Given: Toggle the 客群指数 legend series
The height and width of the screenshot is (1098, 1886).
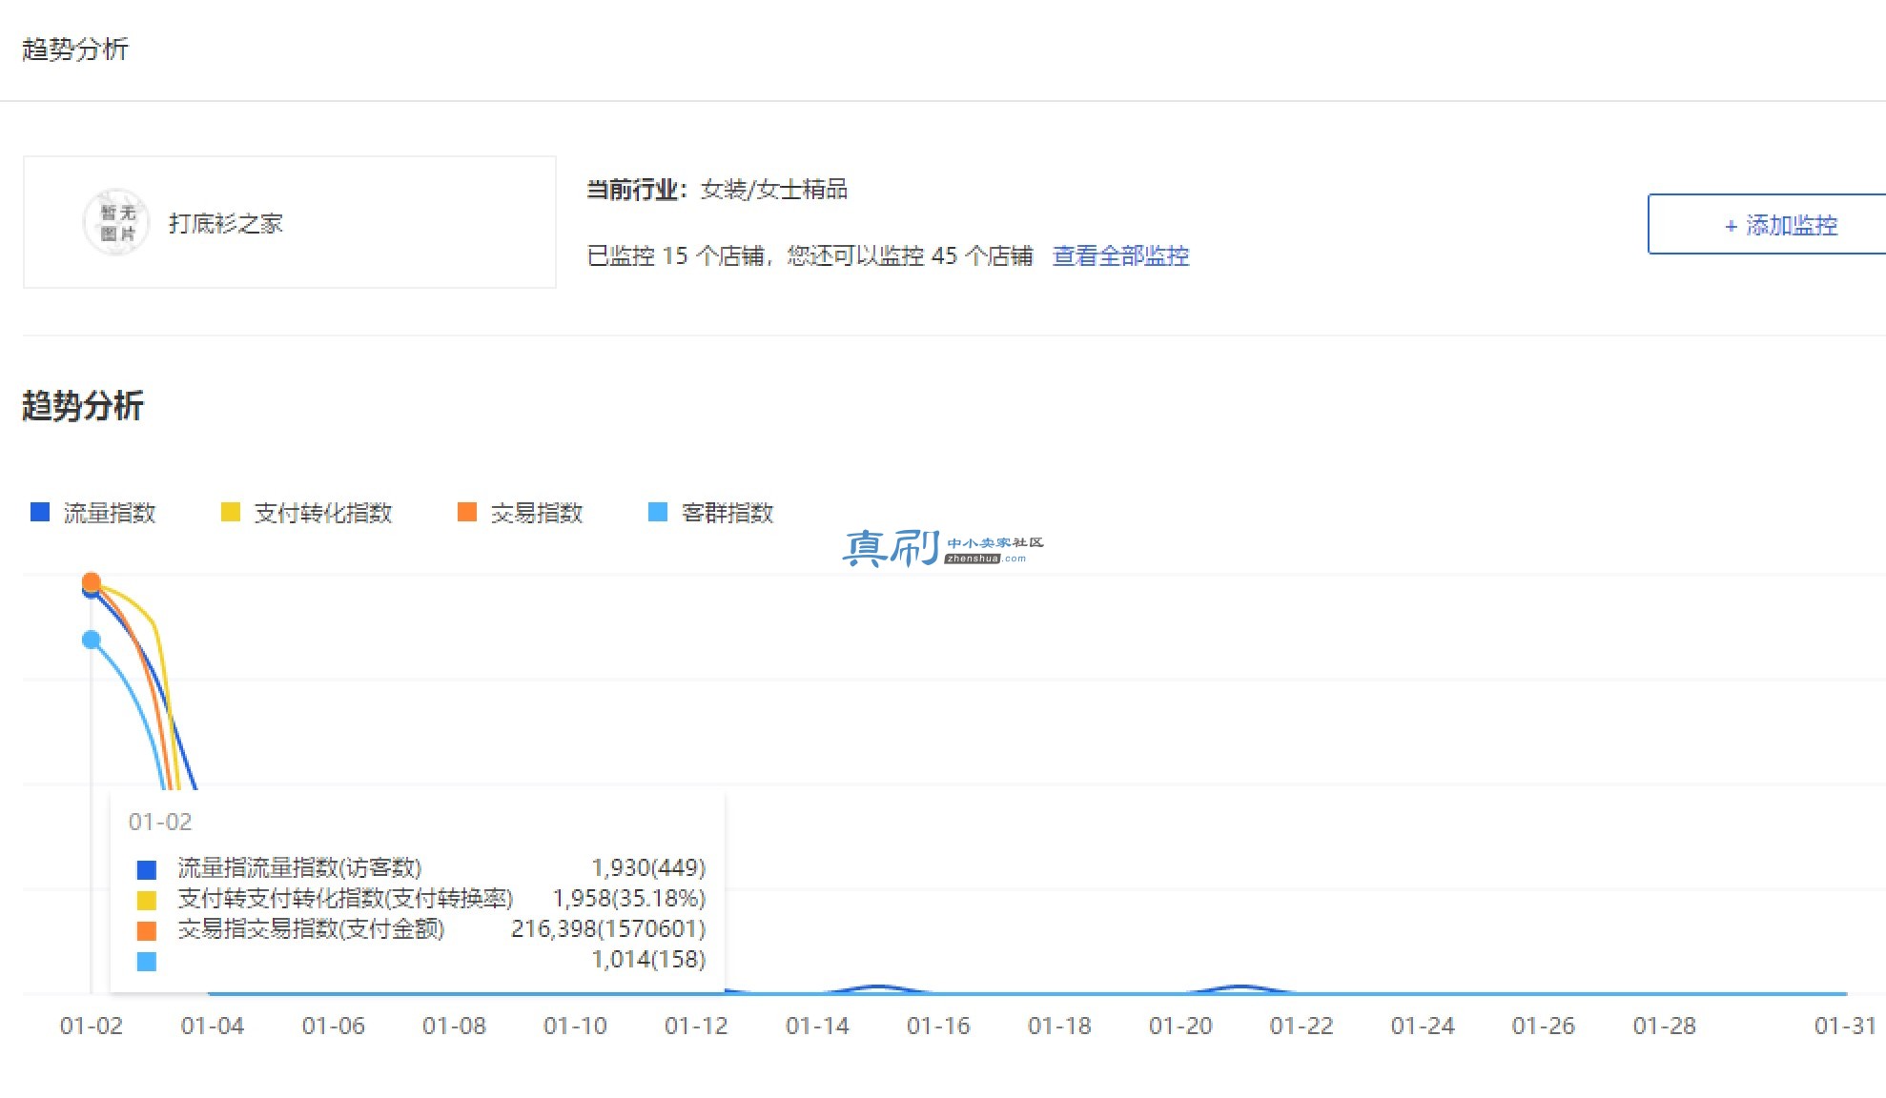Looking at the screenshot, I should [x=711, y=513].
